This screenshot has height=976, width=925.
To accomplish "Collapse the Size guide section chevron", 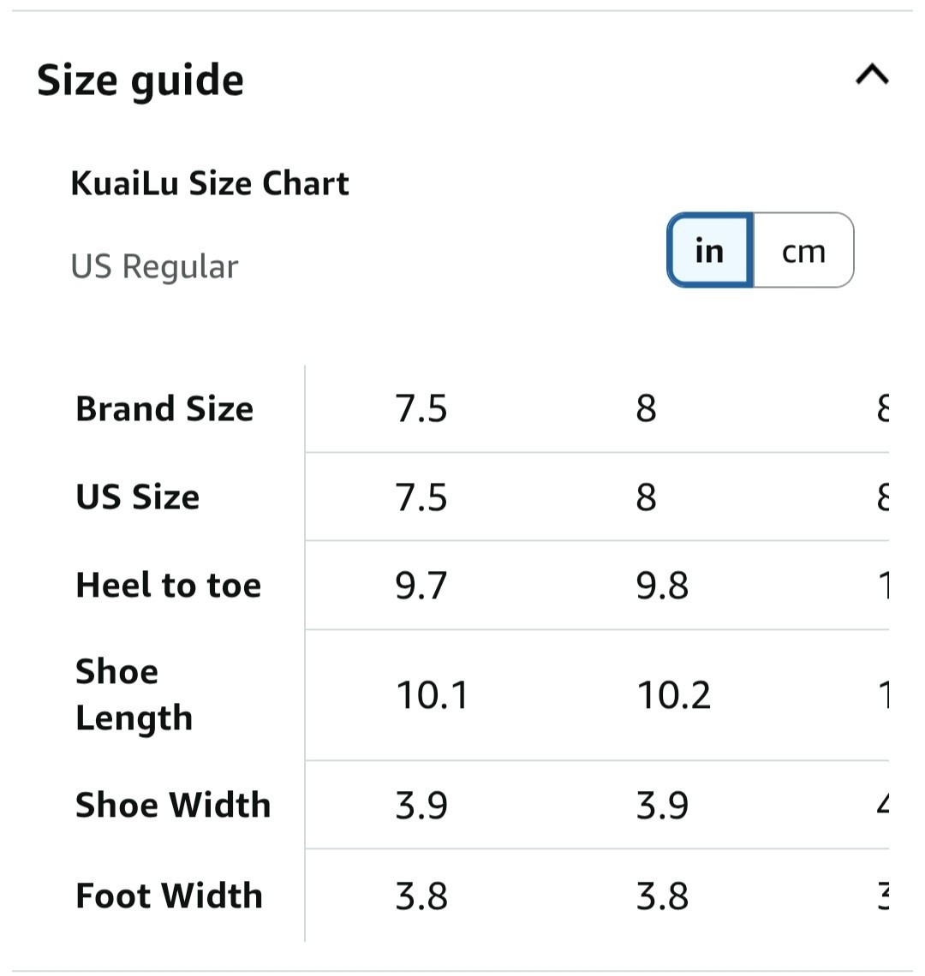I will 872,75.
